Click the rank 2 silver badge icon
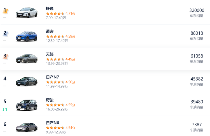210x136 pixels. 5,33
